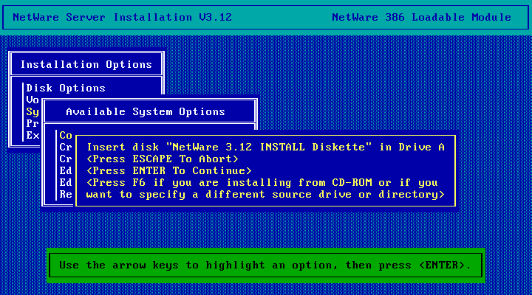The width and height of the screenshot is (532, 295).
Task: Click the 'Press F6 if you are installing' line
Action: [262, 183]
